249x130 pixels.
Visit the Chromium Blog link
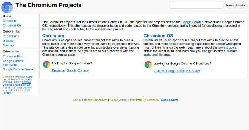pos(13,56)
